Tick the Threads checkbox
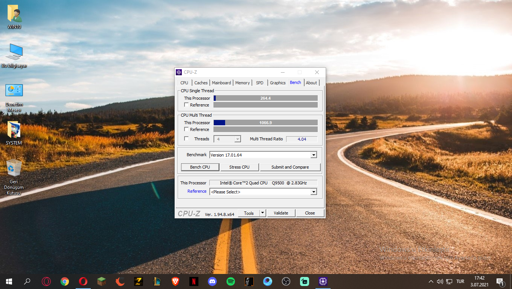Viewport: 512px width, 289px height. 186,139
